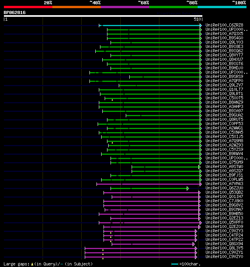
Task: Click the UniRef100_C5X0T5 label
Action: pos(224,98)
